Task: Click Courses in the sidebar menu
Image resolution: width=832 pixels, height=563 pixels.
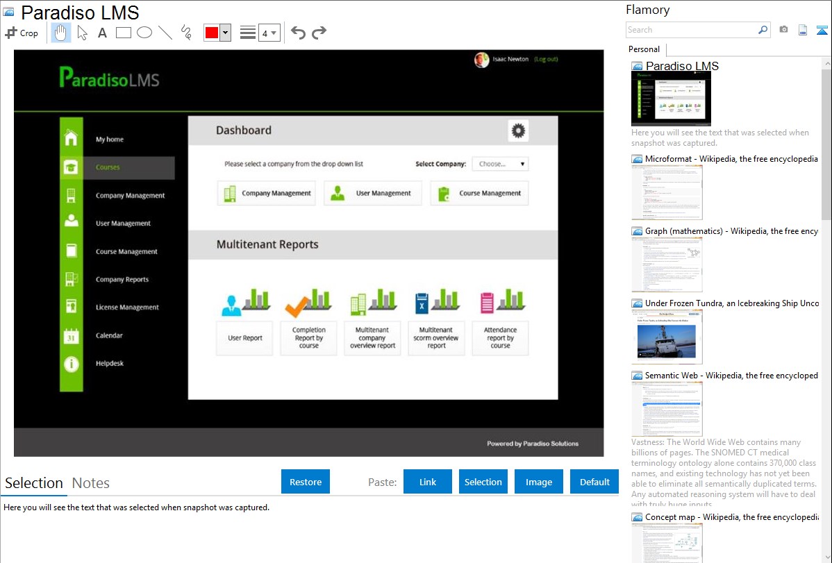Action: [108, 167]
